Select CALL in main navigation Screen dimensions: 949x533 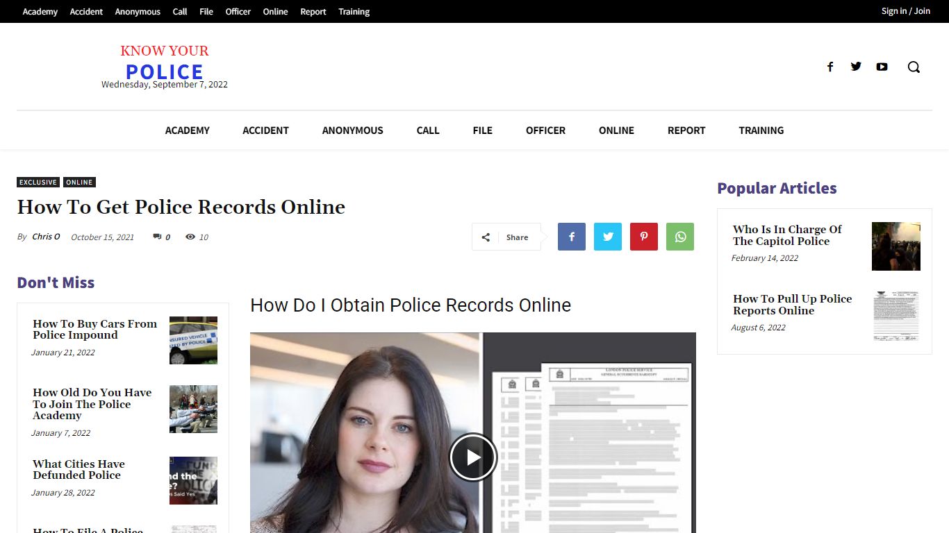[428, 130]
